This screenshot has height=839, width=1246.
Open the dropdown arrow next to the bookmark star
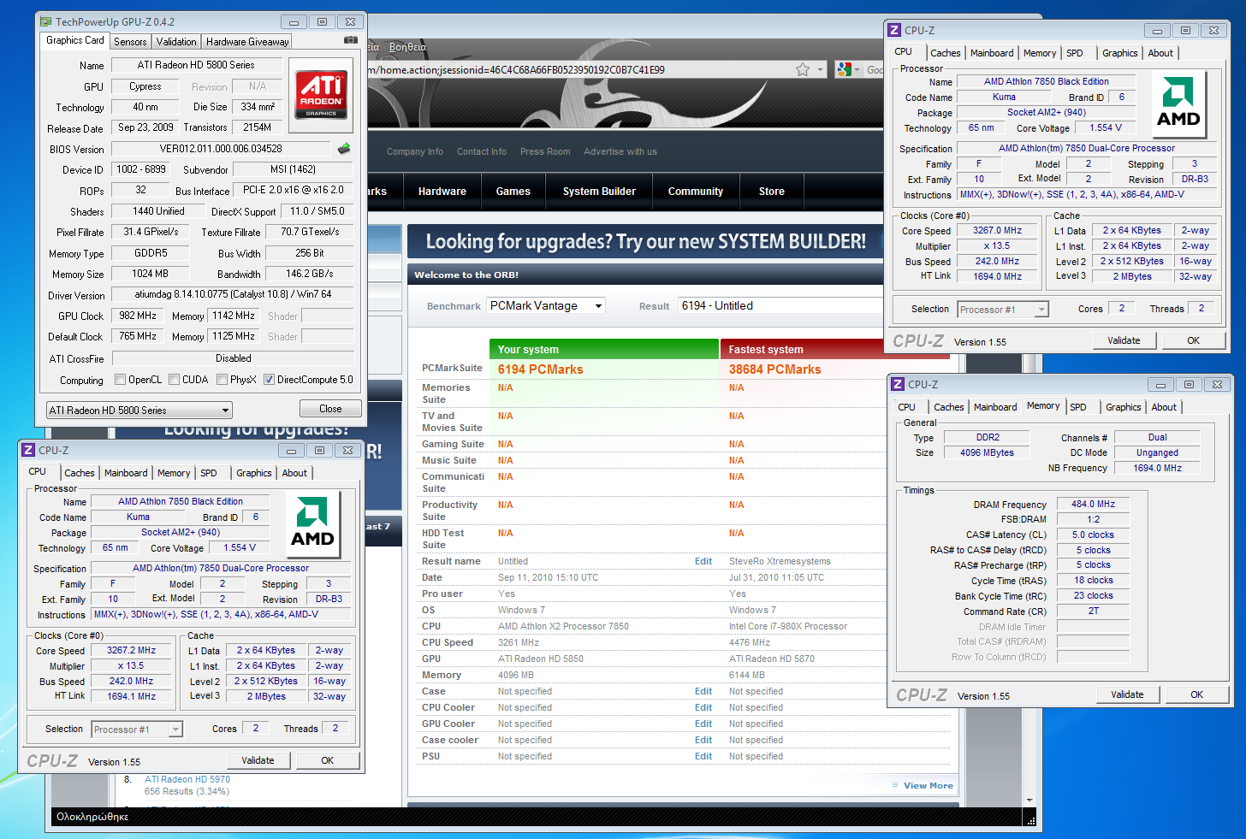pos(820,69)
